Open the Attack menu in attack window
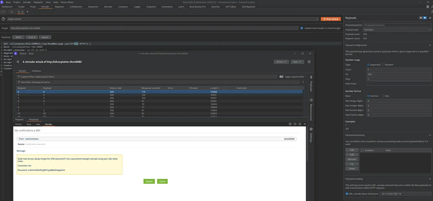The height and width of the screenshot is (201, 433). (23, 54)
